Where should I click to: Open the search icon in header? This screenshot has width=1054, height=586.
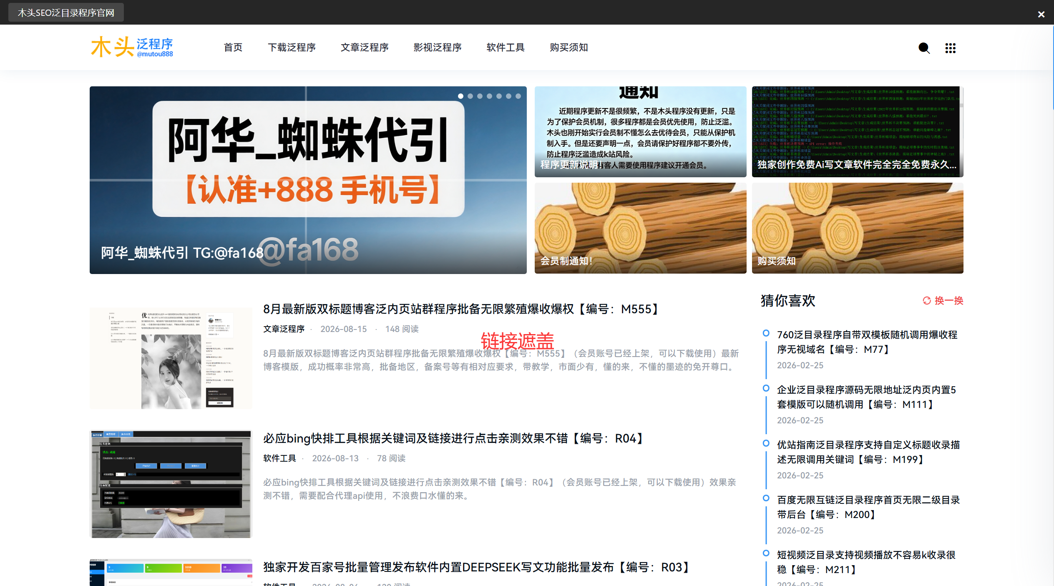[x=924, y=48]
